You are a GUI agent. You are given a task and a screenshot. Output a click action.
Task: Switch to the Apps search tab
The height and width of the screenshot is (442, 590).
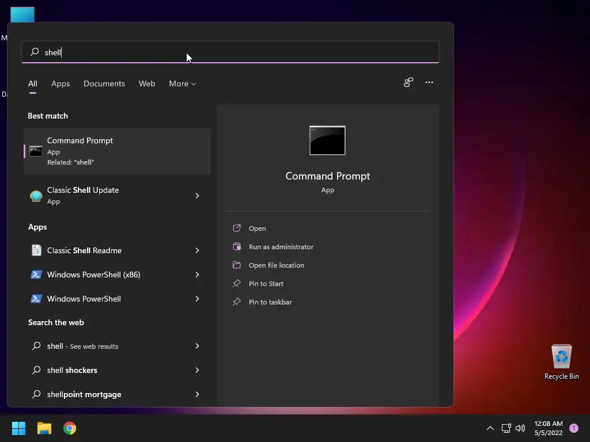pyautogui.click(x=60, y=83)
